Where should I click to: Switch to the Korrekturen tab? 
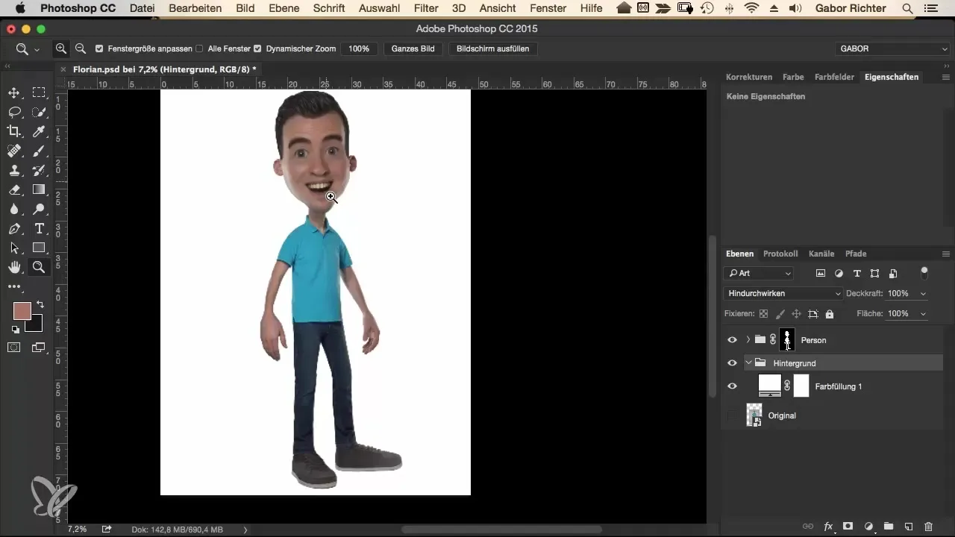tap(748, 77)
